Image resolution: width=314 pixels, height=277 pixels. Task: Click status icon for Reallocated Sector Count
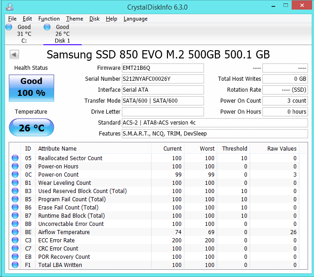[x=16, y=158]
